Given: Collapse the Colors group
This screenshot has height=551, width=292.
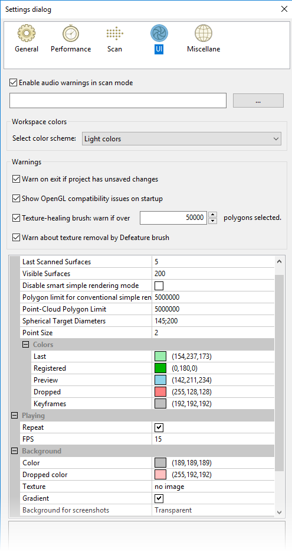Looking at the screenshot, I should coord(25,345).
